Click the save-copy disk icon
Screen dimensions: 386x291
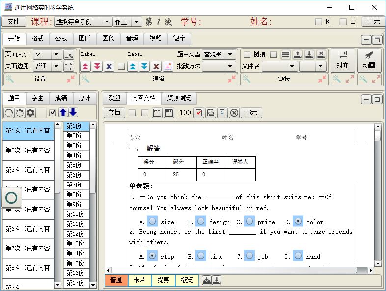[211, 113]
